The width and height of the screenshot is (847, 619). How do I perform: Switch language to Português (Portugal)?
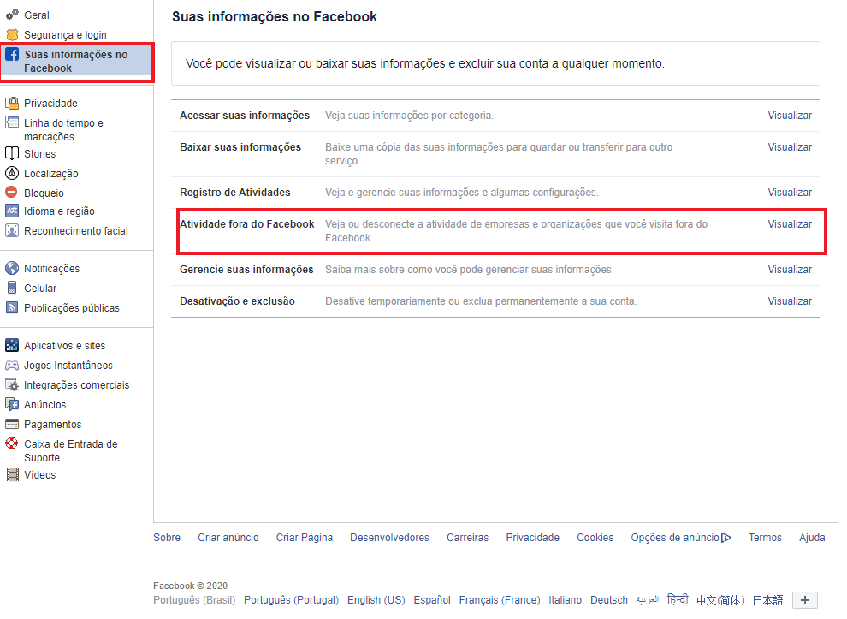pyautogui.click(x=291, y=600)
